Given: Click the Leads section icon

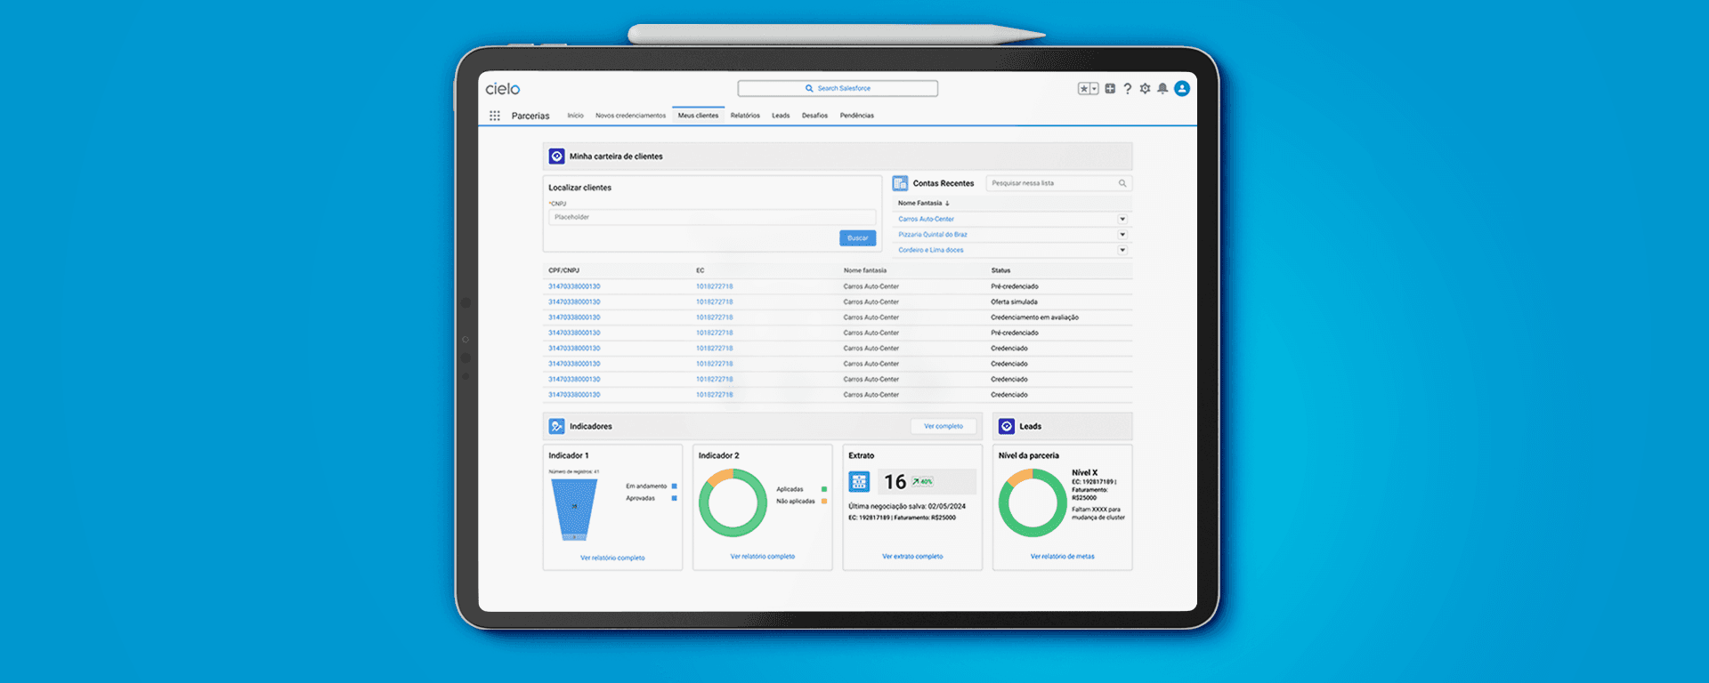Looking at the screenshot, I should (x=1007, y=427).
